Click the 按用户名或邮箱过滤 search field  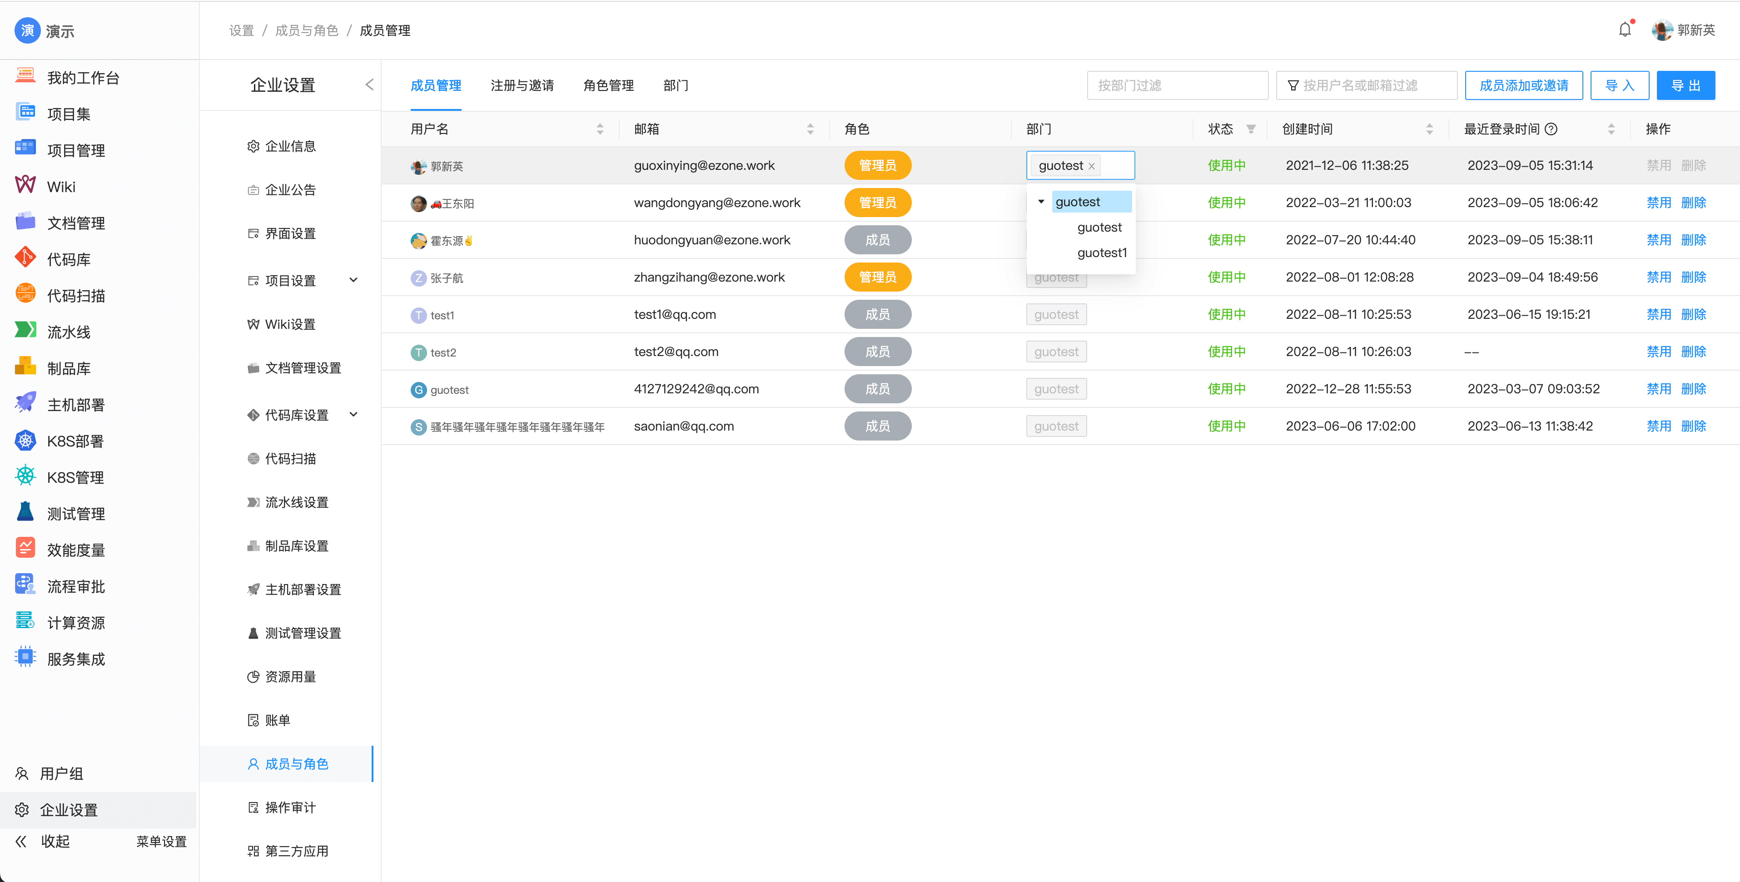[1366, 85]
